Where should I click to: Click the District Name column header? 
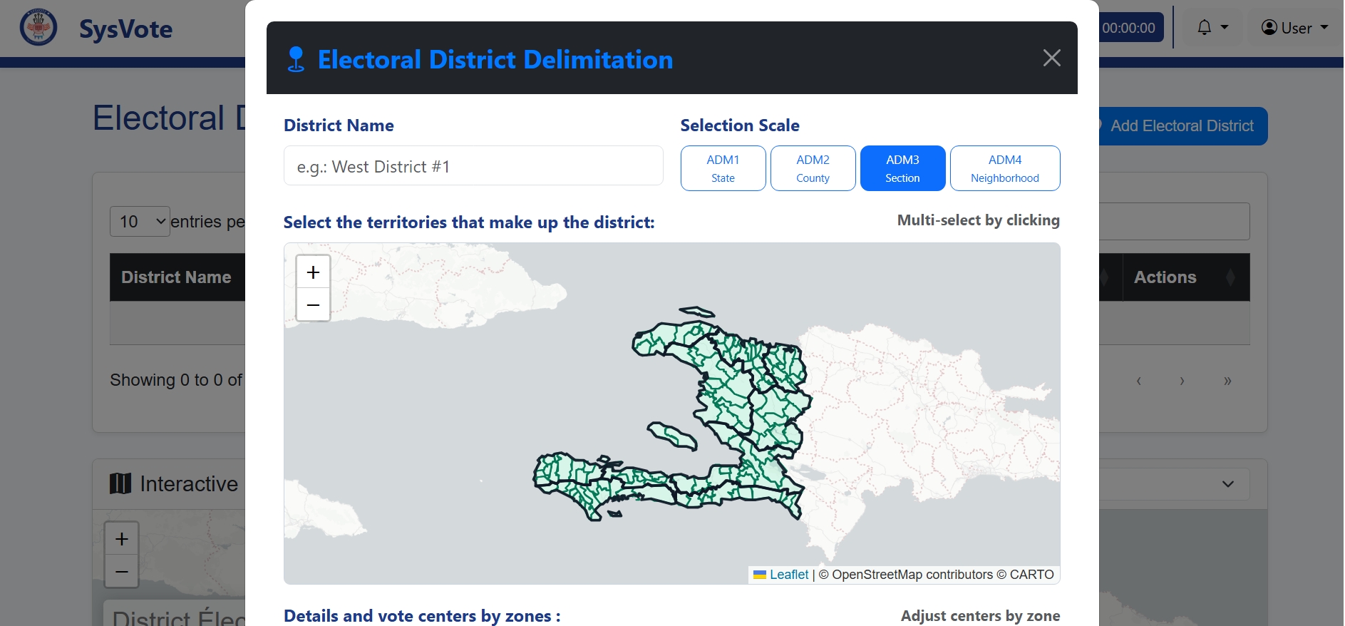[x=177, y=277]
